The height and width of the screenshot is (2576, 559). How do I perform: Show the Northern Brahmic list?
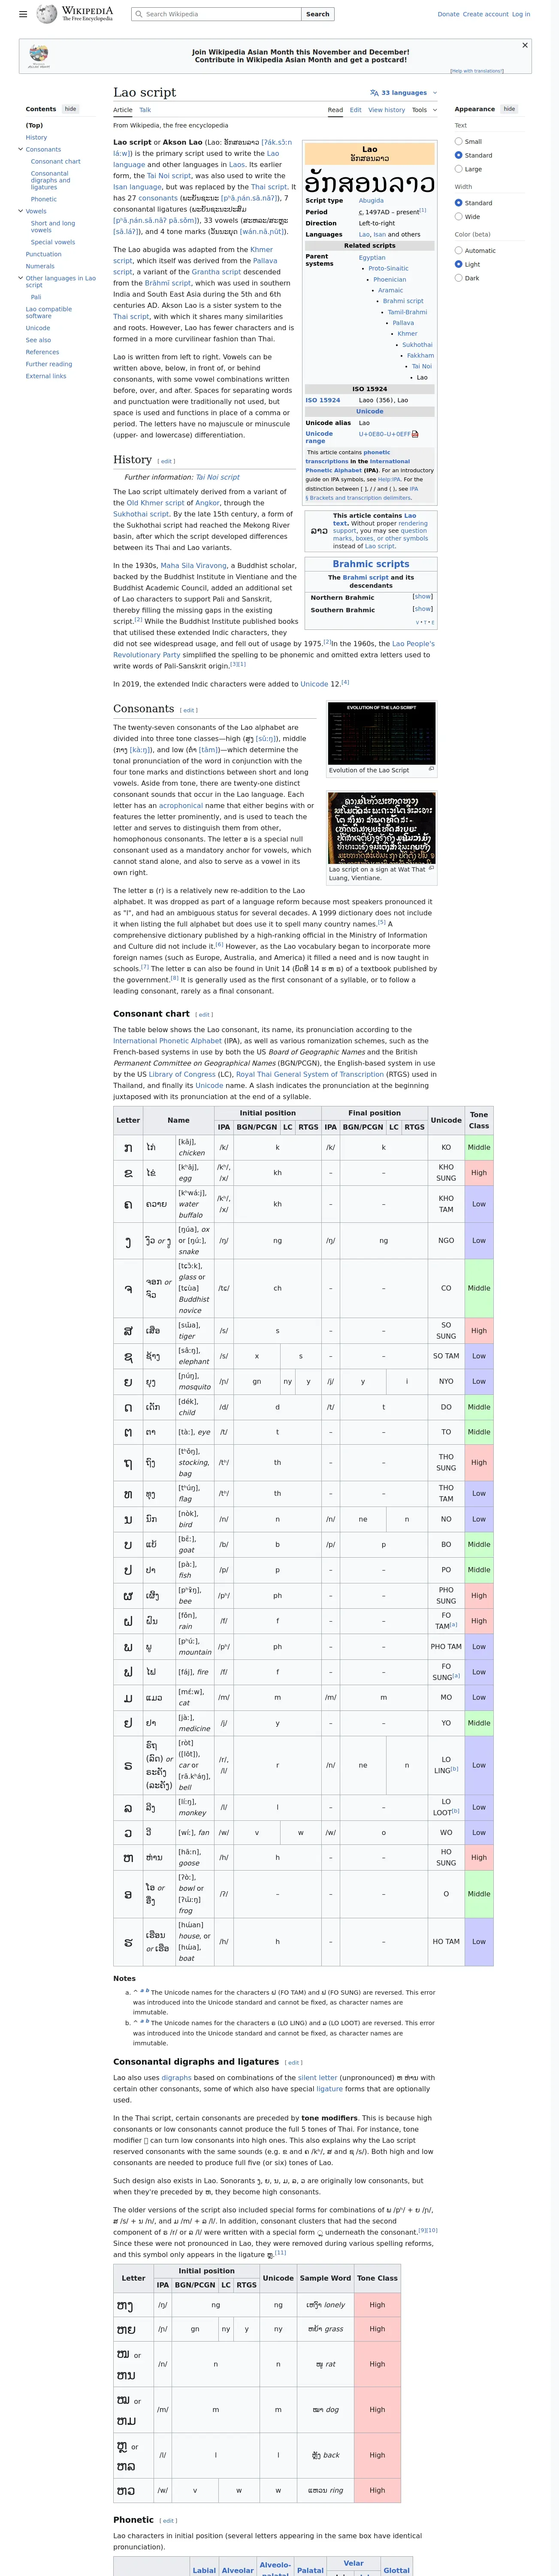(x=422, y=596)
